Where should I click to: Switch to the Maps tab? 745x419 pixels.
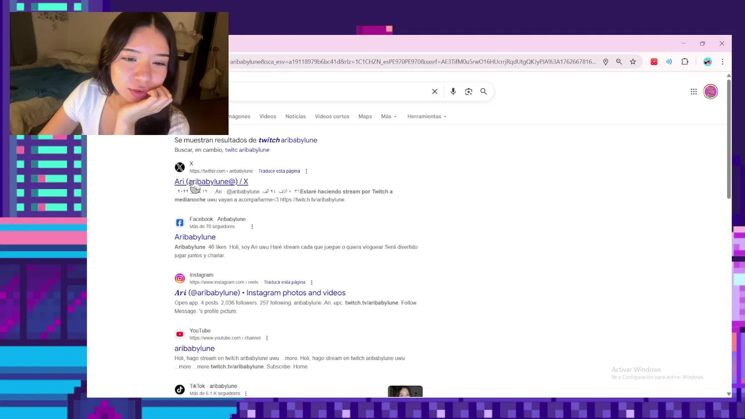coord(365,116)
